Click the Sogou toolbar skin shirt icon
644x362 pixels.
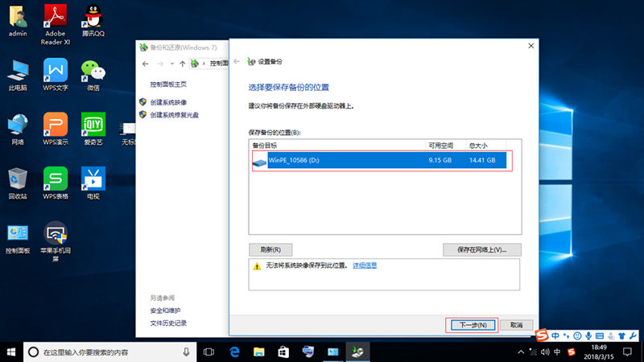(621, 335)
